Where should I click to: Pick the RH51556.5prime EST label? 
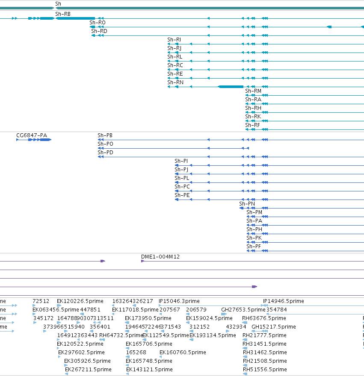(x=265, y=370)
